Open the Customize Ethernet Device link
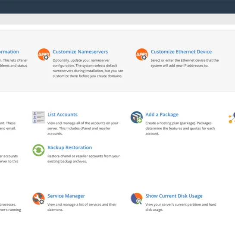Screen dimensions: 235x235 [x=181, y=52]
